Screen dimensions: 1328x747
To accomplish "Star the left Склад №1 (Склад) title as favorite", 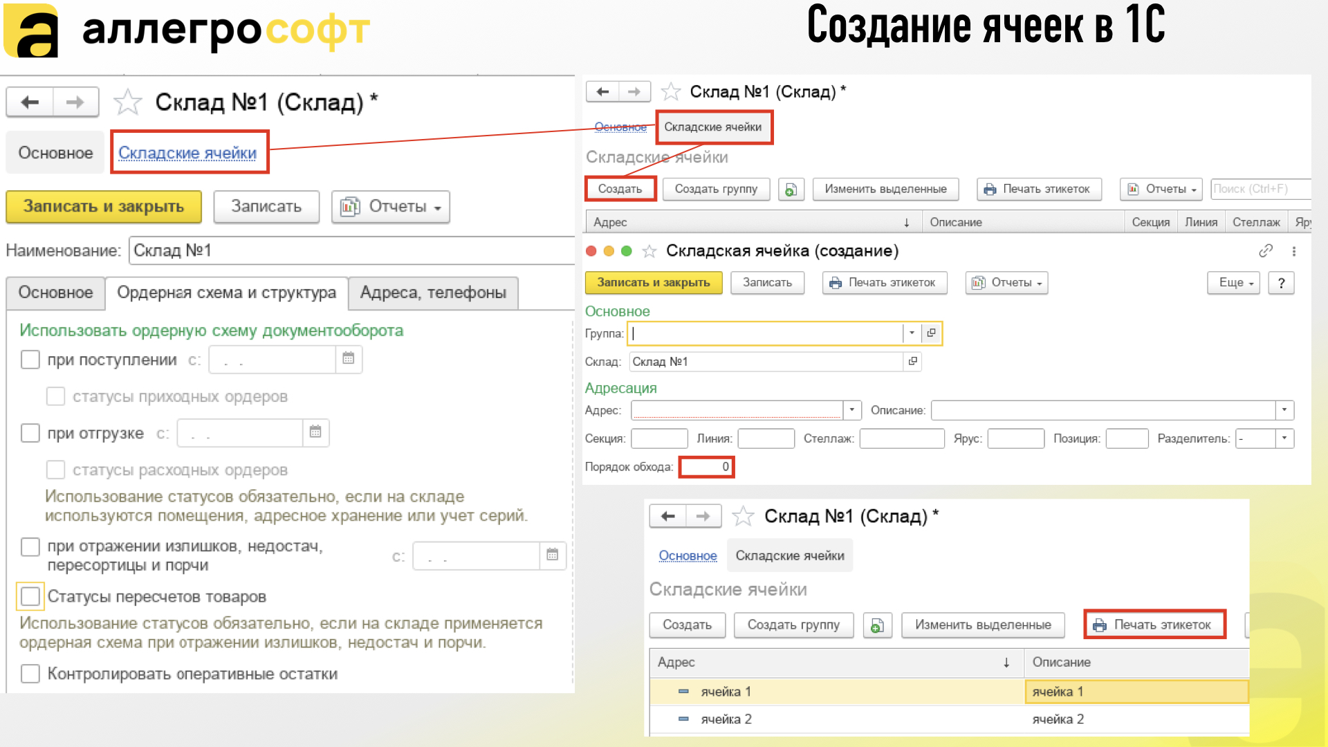I will 127,102.
